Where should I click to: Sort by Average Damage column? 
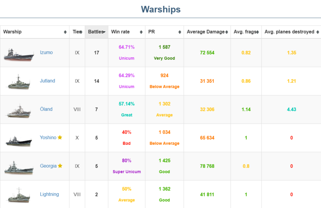pyautogui.click(x=207, y=32)
